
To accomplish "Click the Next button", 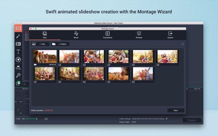I will tap(176, 110).
